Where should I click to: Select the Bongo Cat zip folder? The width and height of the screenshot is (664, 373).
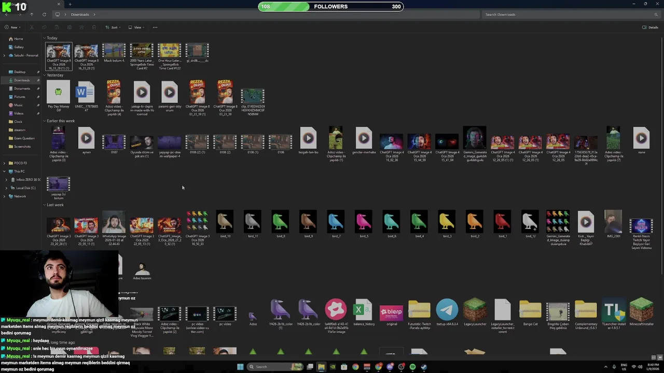[530, 312]
